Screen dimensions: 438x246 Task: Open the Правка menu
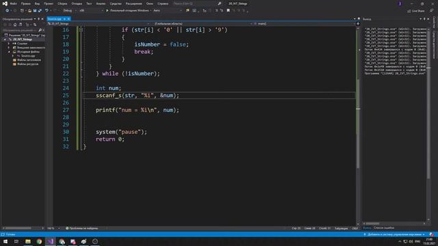tap(25, 3)
